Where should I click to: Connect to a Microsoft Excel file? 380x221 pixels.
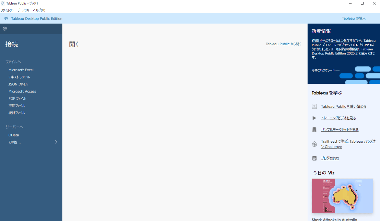[x=21, y=70]
